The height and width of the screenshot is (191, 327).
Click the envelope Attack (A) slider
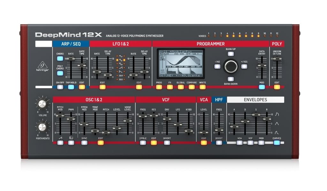click(234, 124)
